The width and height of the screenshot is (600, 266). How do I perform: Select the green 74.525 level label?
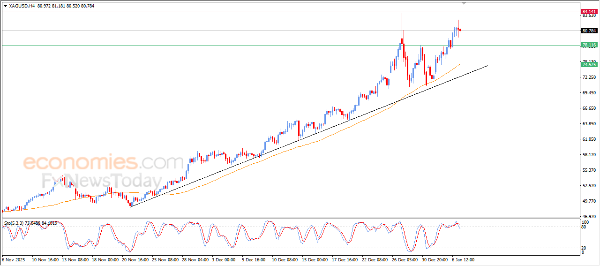coord(589,65)
